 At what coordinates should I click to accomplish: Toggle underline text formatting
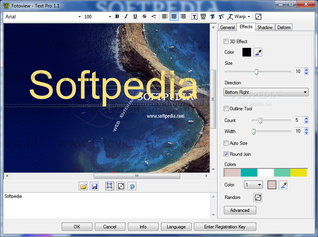[x=135, y=16]
